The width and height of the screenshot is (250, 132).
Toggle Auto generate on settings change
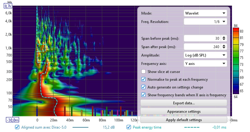pyautogui.click(x=143, y=87)
